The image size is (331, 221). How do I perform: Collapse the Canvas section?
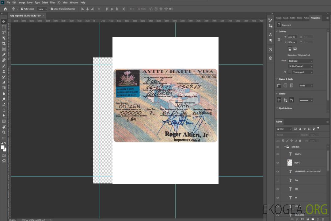tap(277, 31)
